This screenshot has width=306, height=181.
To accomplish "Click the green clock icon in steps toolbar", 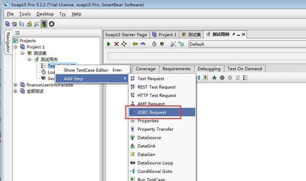I will tap(230, 77).
